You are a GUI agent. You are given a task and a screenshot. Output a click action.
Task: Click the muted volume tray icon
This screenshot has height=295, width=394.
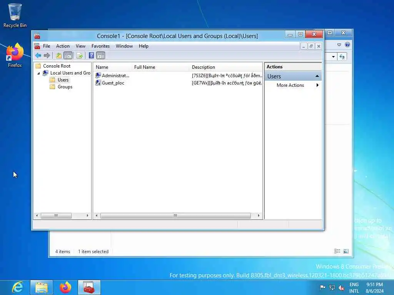341,288
